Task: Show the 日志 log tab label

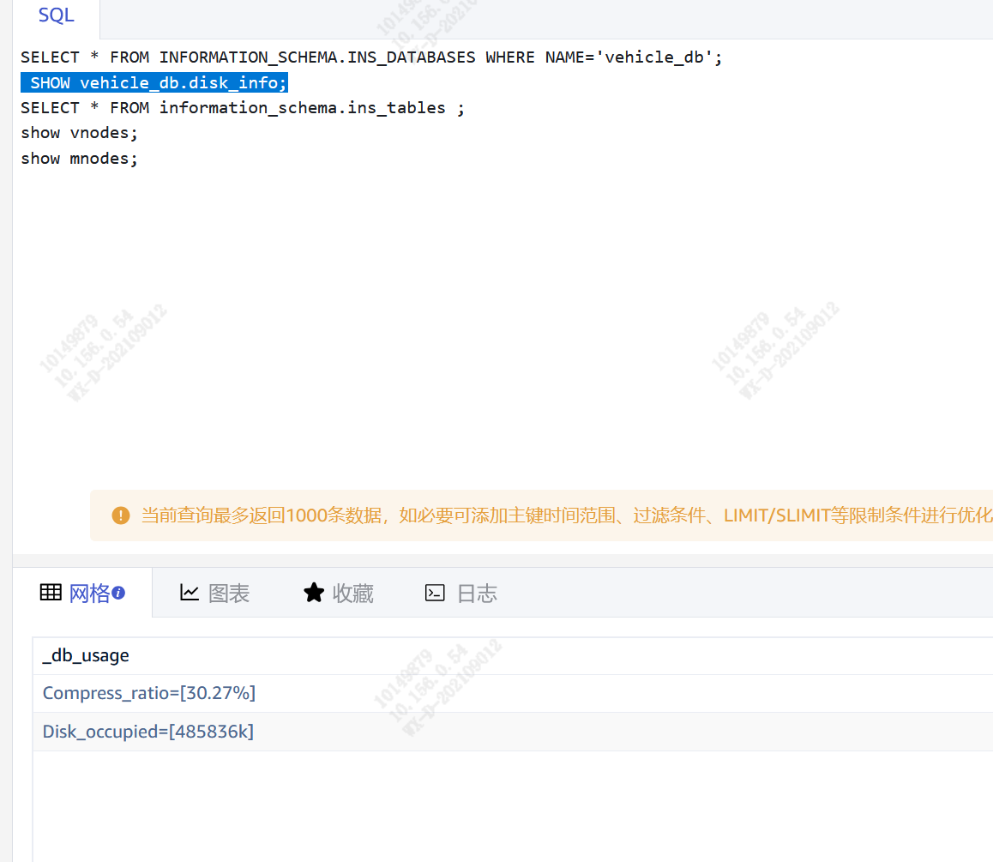Action: (x=477, y=594)
